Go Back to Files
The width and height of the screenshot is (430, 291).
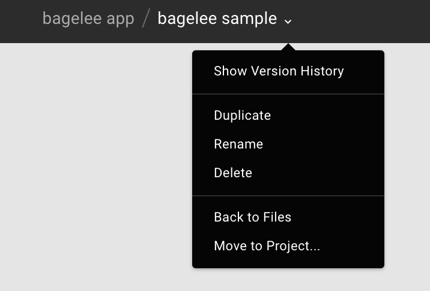288,217
